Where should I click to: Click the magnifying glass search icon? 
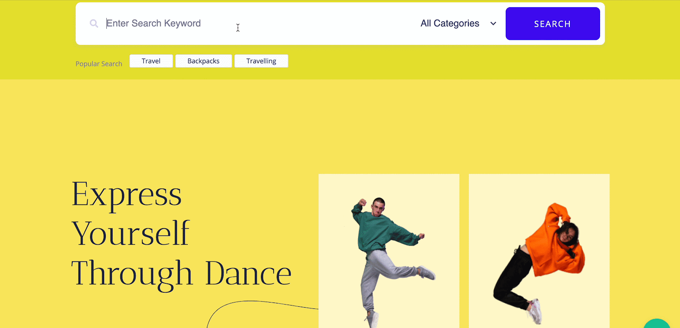(x=94, y=23)
